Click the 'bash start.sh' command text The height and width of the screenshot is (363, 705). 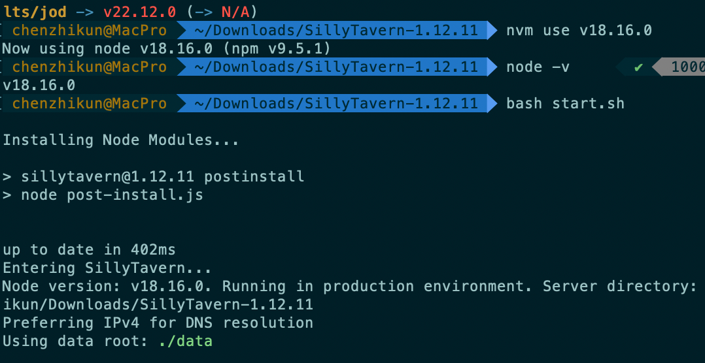pyautogui.click(x=565, y=104)
